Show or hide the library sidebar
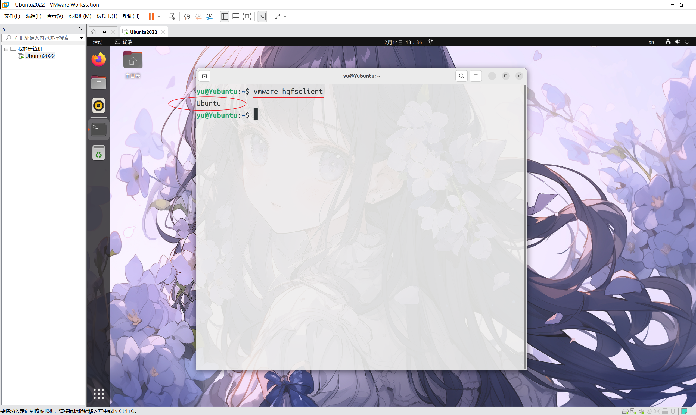Screen dimensions: 696x415 tap(225, 17)
